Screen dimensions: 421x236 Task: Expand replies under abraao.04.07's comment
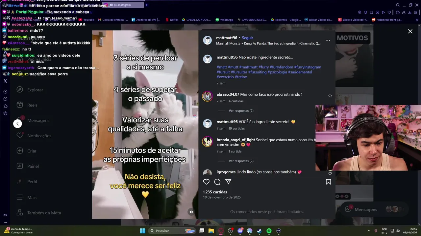pos(241,111)
